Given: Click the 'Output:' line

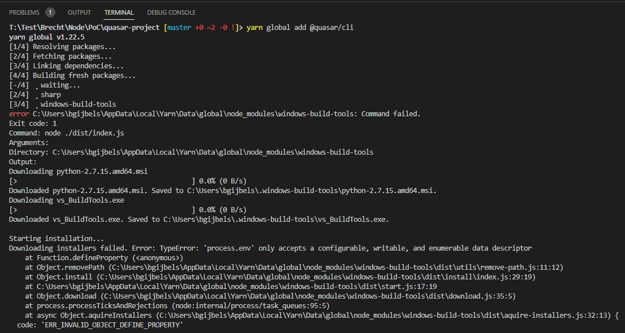Looking at the screenshot, I should pos(23,161).
